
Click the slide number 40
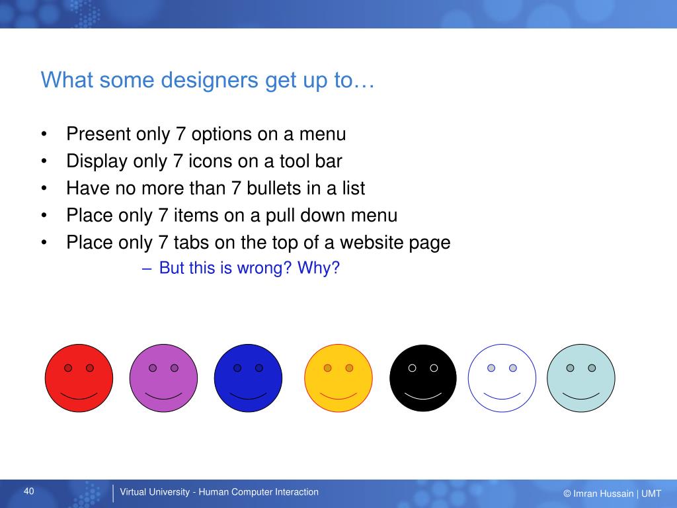pos(29,491)
